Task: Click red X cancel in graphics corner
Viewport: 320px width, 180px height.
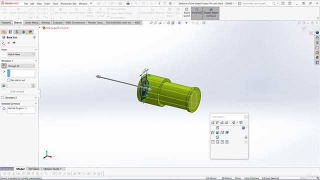Action: coord(311,33)
